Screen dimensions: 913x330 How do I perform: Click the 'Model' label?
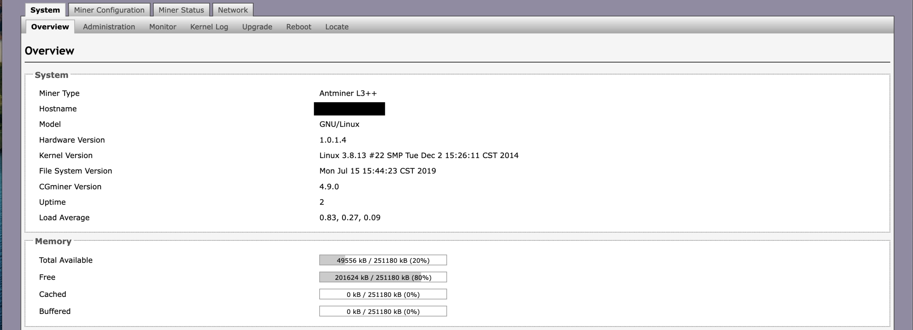coord(50,124)
